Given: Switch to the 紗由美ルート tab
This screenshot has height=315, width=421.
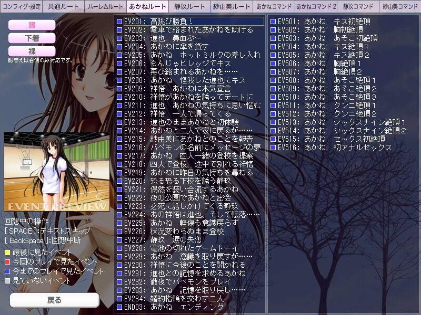Looking at the screenshot, I should pyautogui.click(x=232, y=6).
